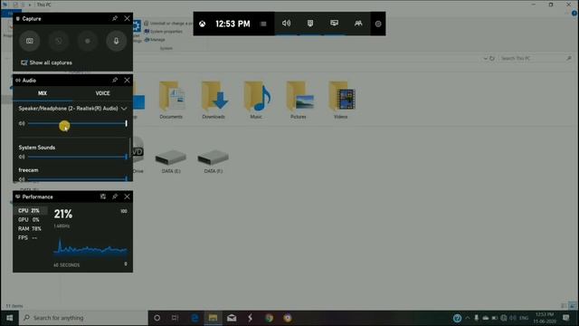The width and height of the screenshot is (579, 326).
Task: Click the Search This PC field
Action: click(x=536, y=58)
